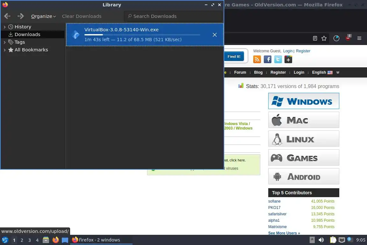Screen dimensions: 367x245
Task: Open the Windows category button
Action: point(304,101)
